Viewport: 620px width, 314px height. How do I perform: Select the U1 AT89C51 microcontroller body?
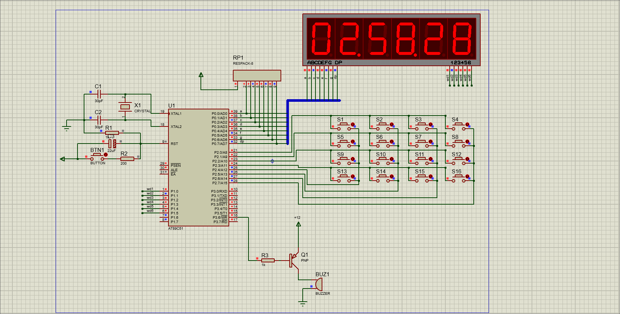[x=199, y=168]
